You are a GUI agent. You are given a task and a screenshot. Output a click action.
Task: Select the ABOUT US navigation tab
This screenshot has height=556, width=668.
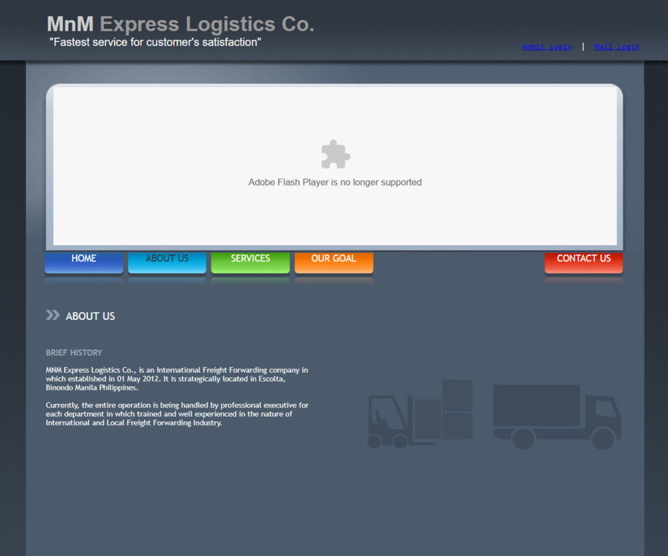(167, 262)
